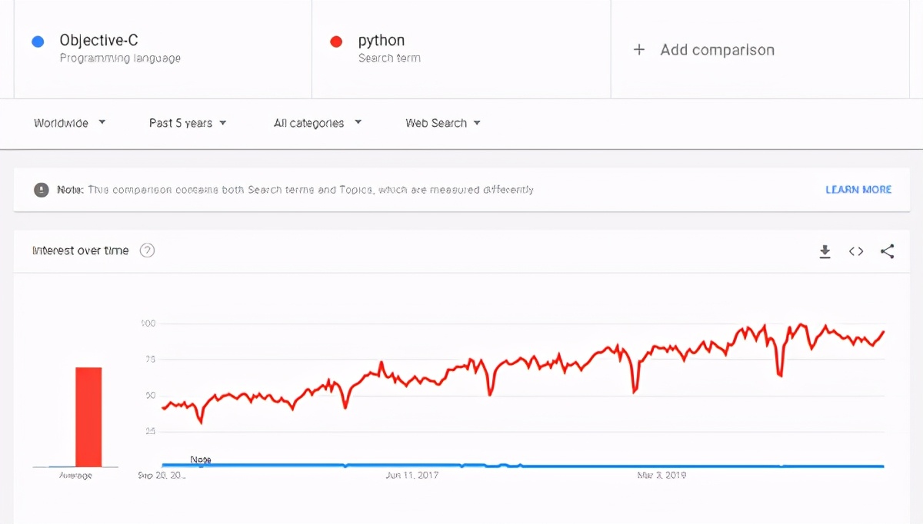Expand the All categories dropdown

coord(318,123)
